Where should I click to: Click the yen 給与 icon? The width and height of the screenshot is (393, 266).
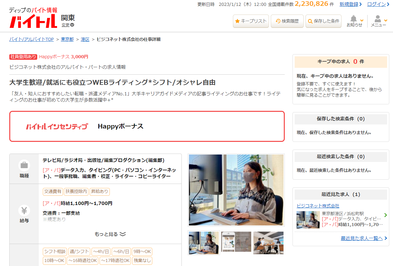pyautogui.click(x=24, y=211)
